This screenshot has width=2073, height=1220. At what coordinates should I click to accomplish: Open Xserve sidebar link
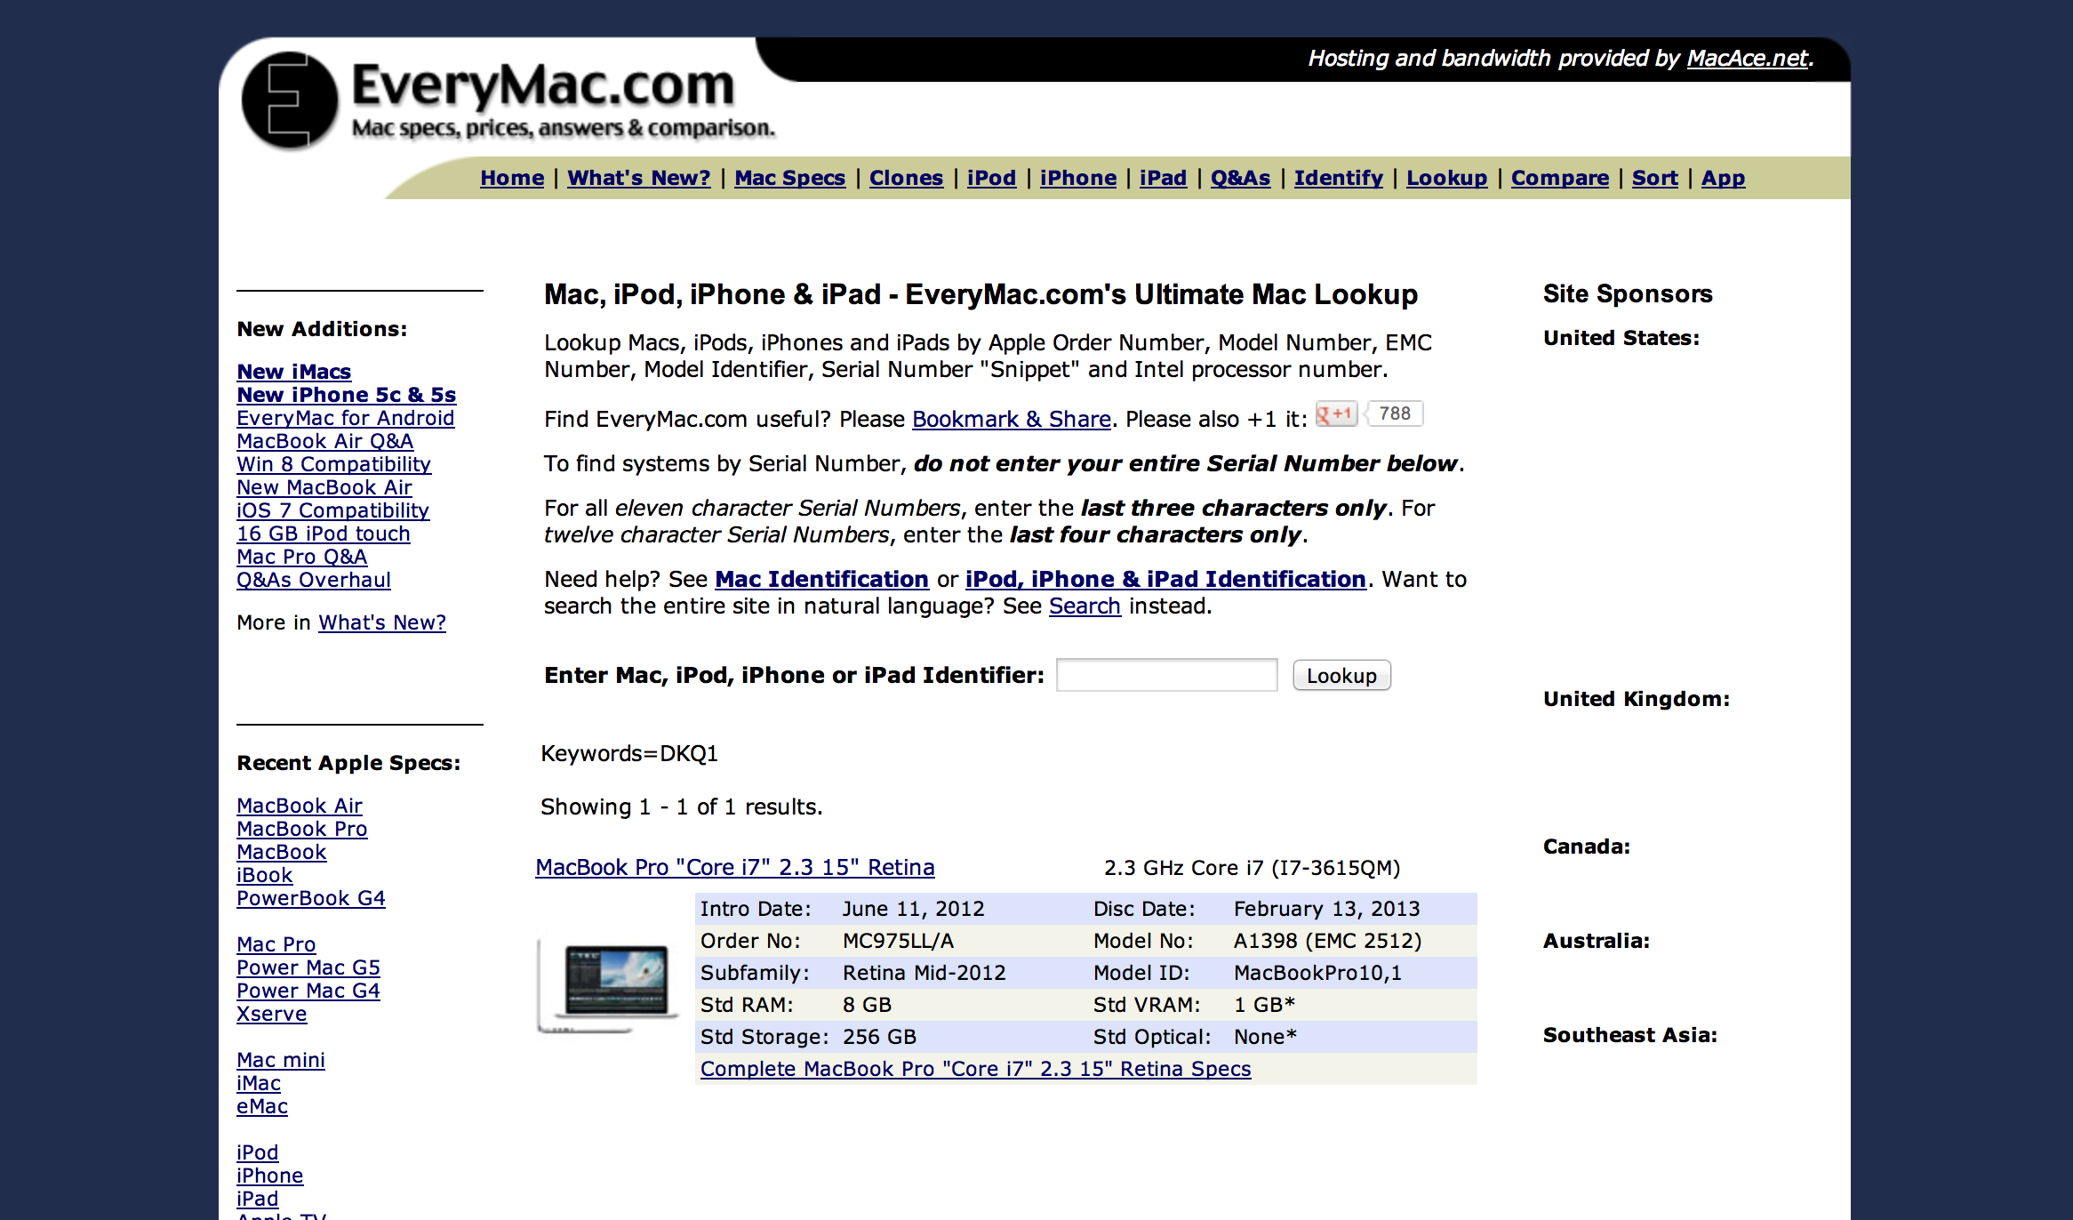click(271, 1014)
